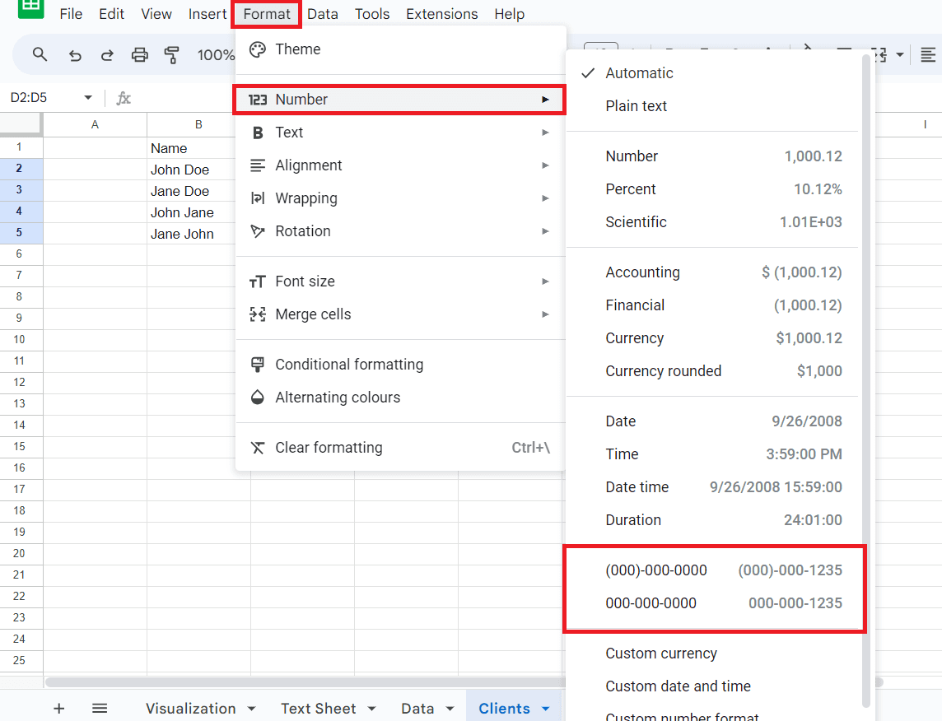Click the bold B Text icon
The image size is (942, 721).
(257, 133)
